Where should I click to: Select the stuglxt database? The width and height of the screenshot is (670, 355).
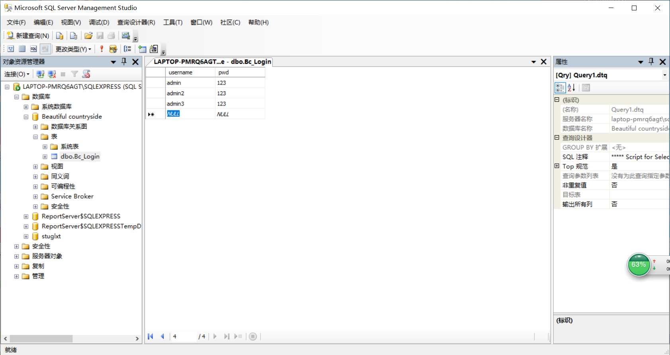click(x=51, y=236)
